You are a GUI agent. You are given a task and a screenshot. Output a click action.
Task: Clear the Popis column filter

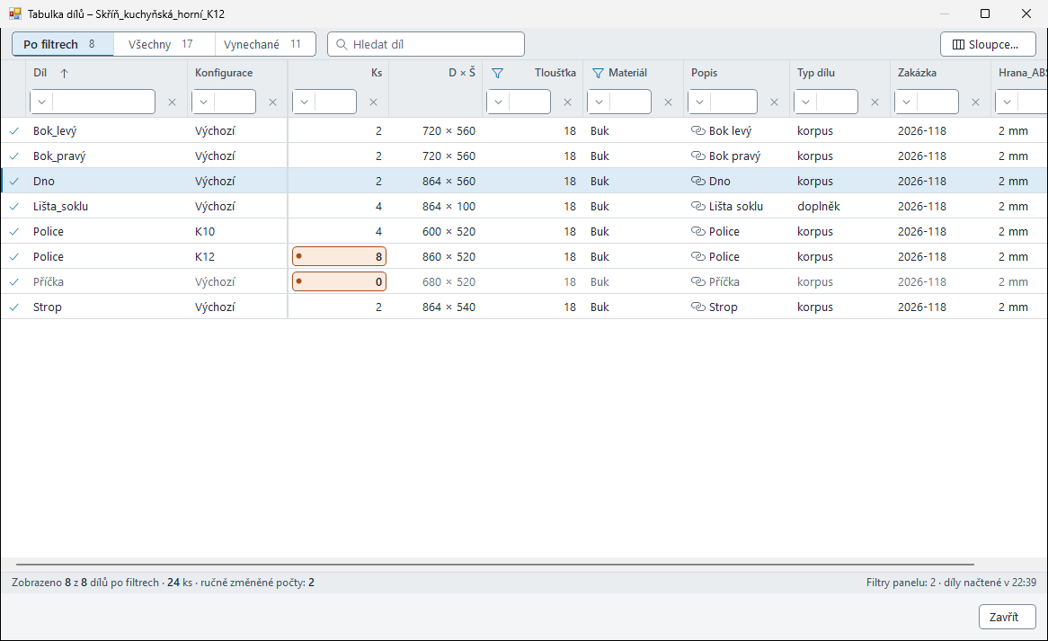tap(774, 102)
